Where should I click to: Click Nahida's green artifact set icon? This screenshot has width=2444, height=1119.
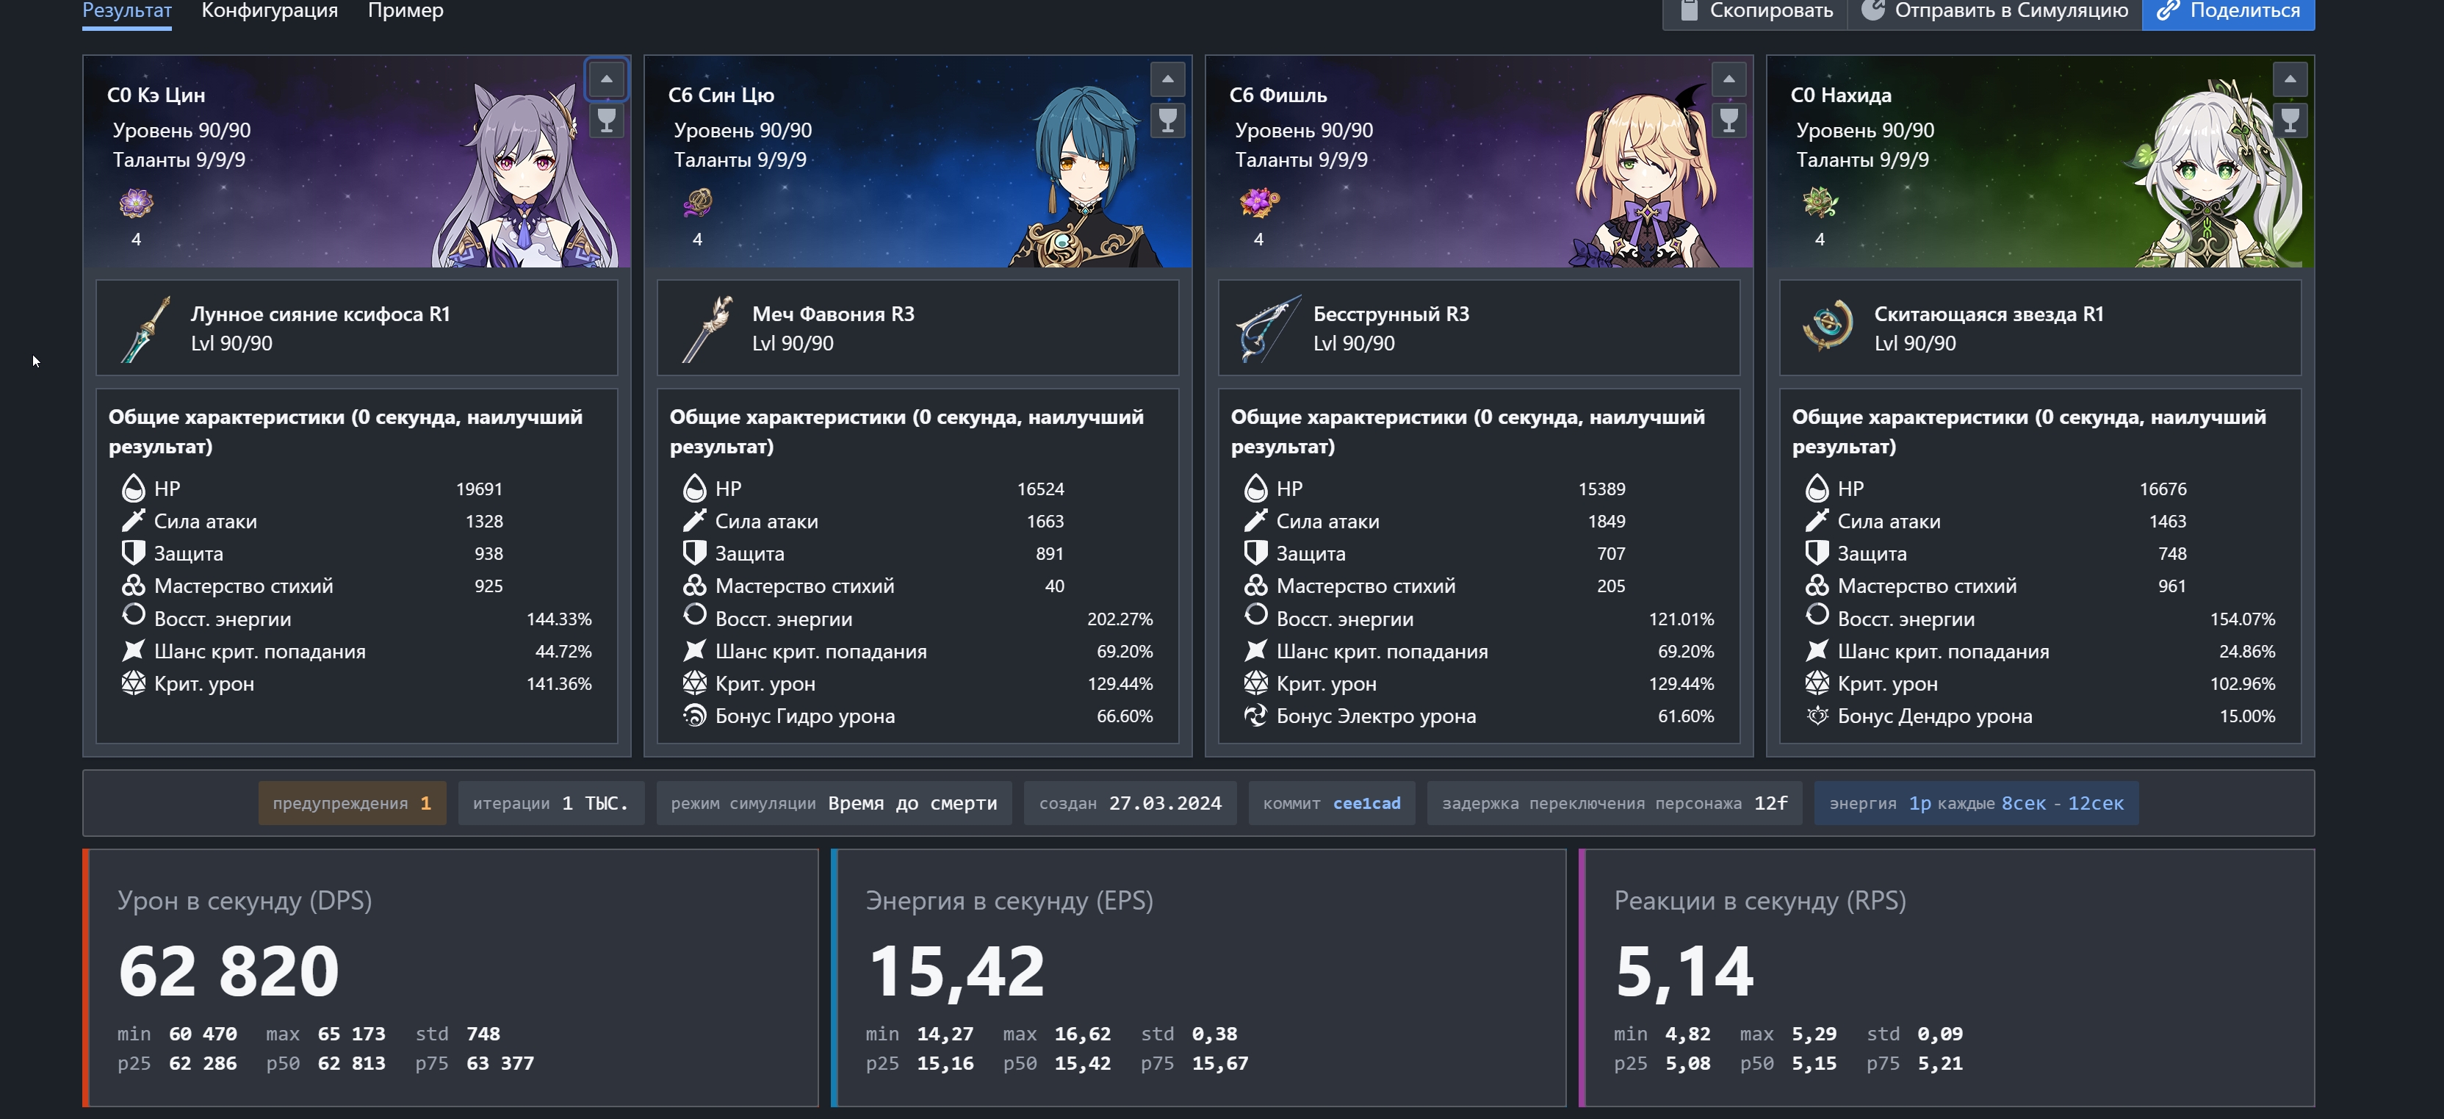click(x=1820, y=202)
